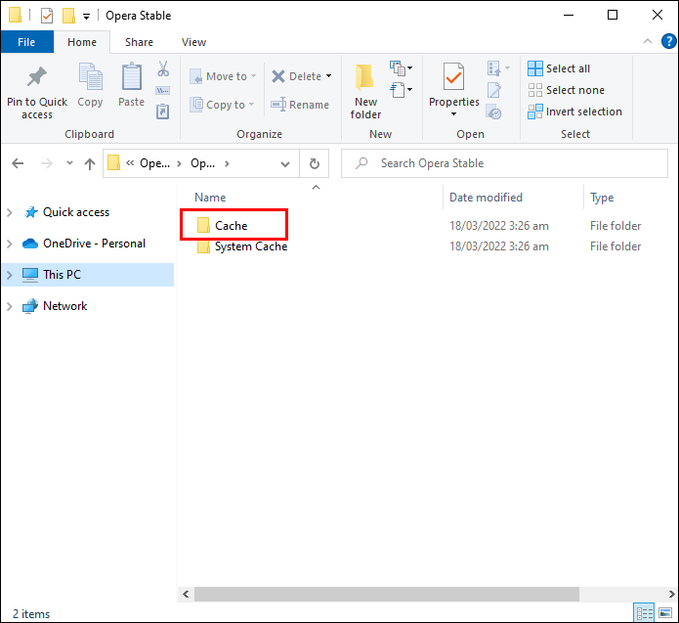Click the scroll left arrow

pyautogui.click(x=186, y=594)
